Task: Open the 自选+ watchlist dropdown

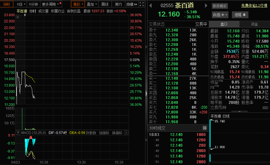Action: pos(220,15)
